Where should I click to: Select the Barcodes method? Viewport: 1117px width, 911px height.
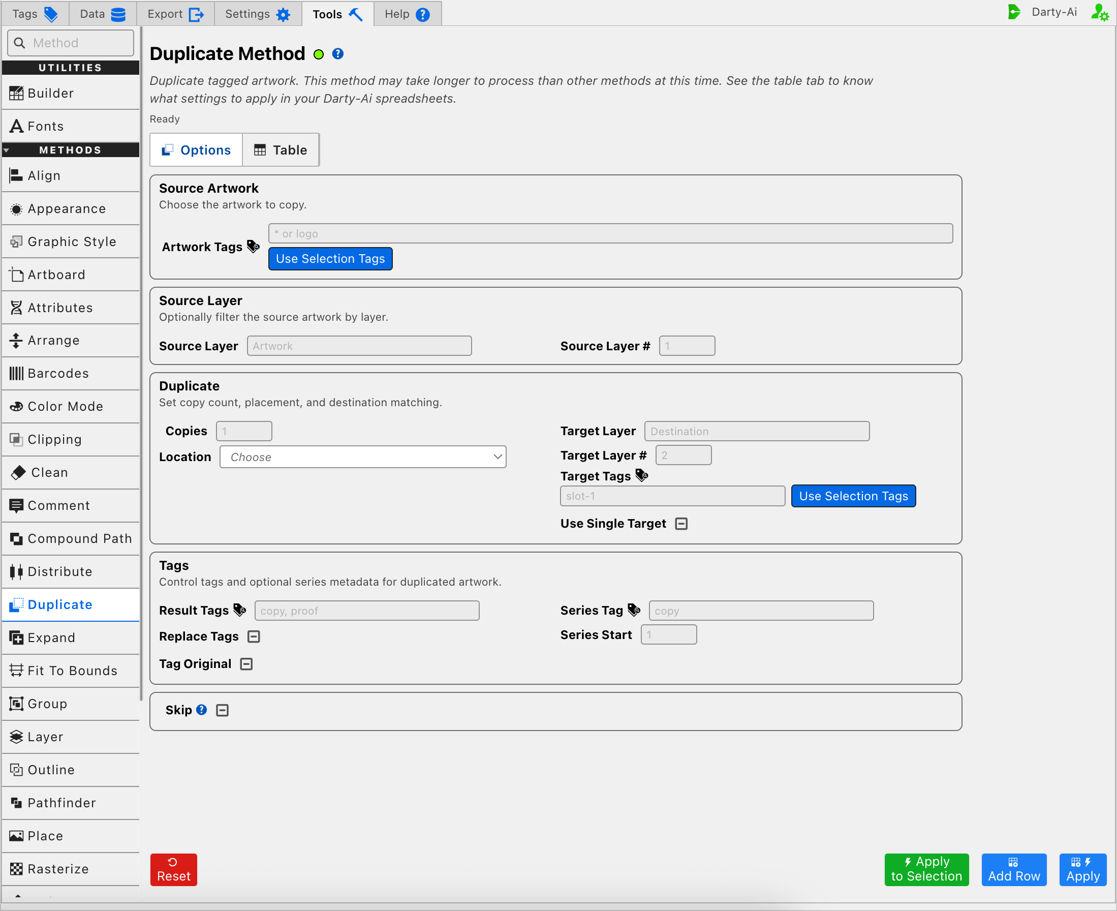(x=70, y=374)
